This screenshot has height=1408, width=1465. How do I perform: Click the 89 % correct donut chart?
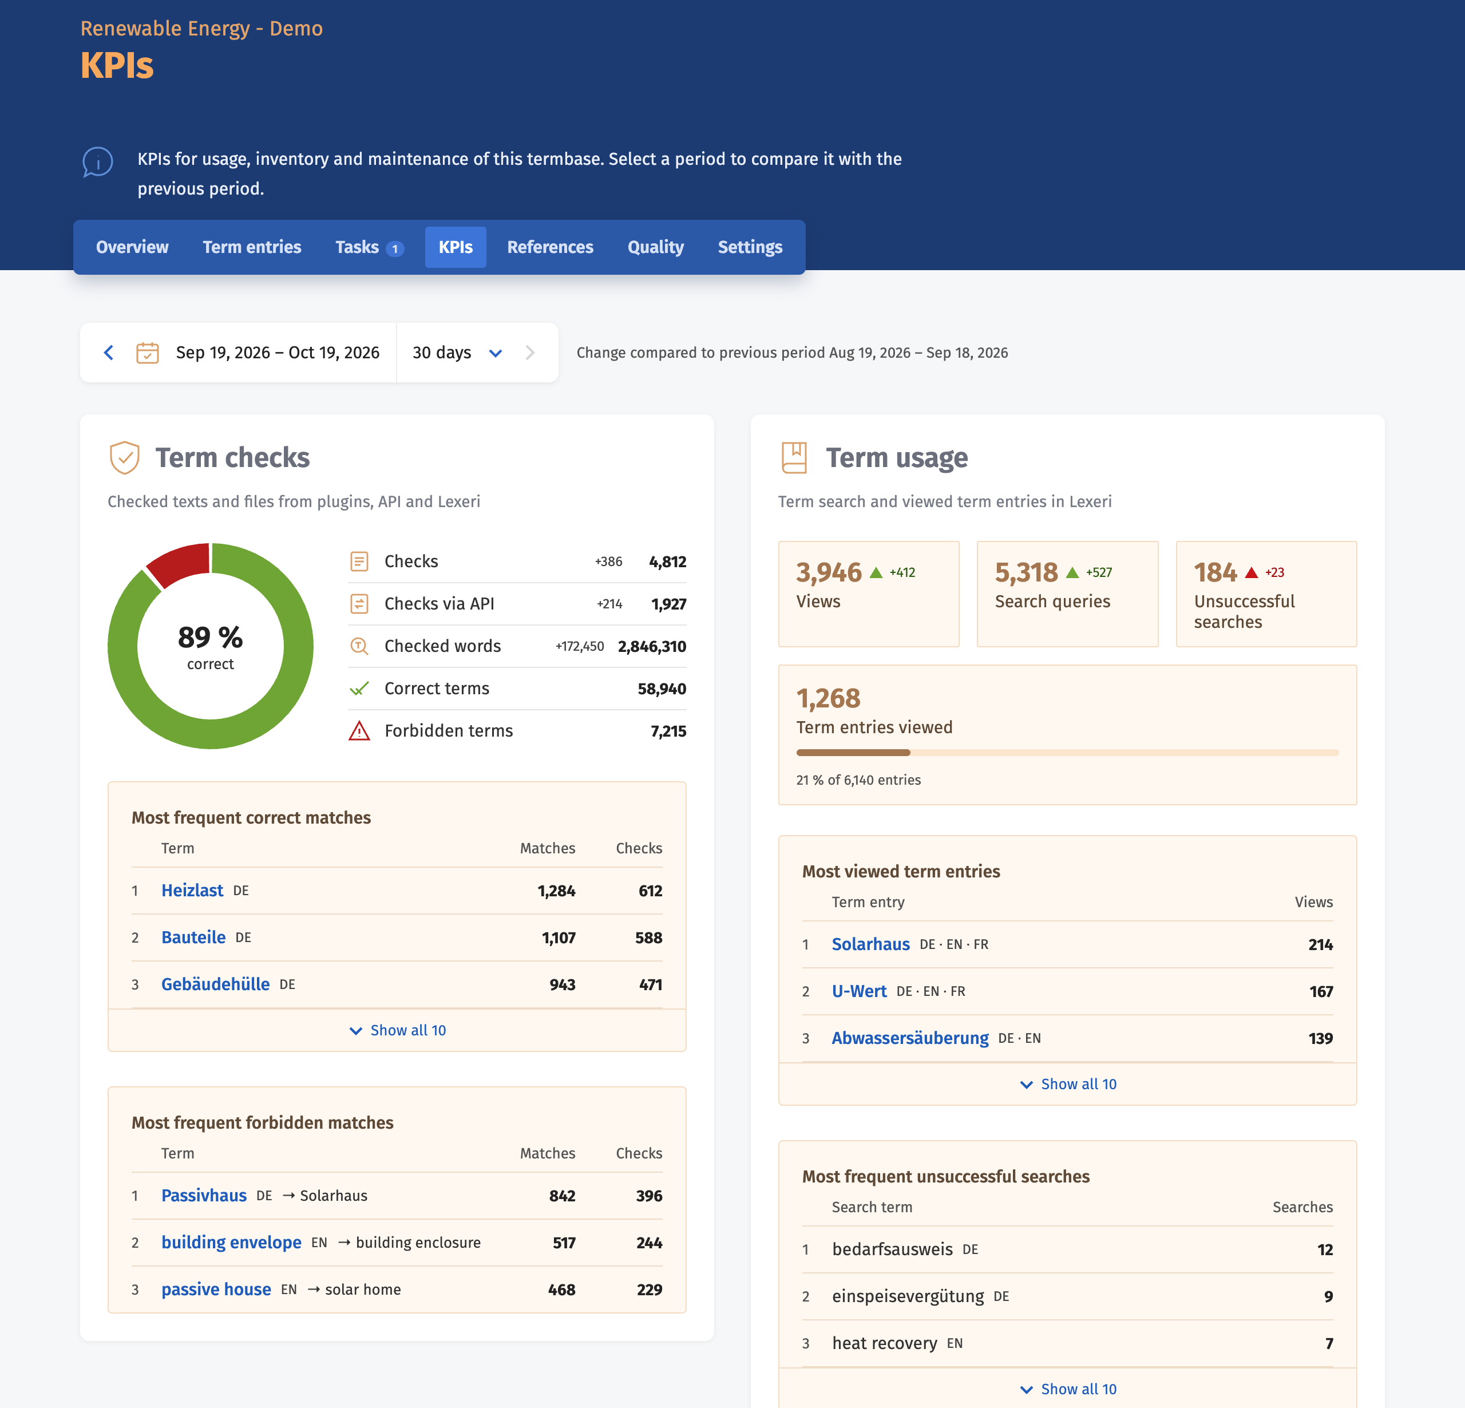click(x=211, y=646)
